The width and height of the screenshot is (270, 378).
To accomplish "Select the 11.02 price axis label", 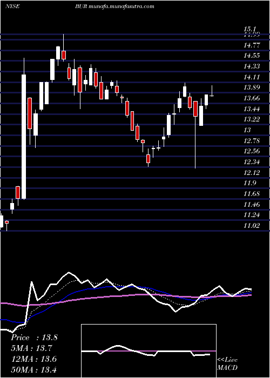I will tap(252, 226).
